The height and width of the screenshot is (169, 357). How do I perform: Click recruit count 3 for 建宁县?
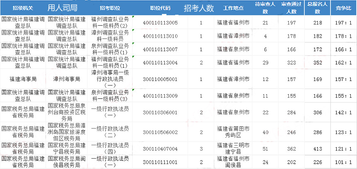(x=201, y=149)
